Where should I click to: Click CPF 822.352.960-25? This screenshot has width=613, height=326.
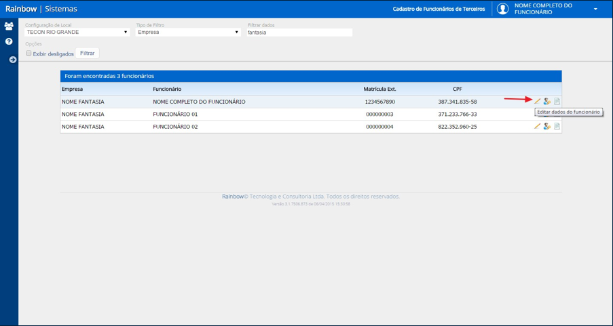[458, 127]
